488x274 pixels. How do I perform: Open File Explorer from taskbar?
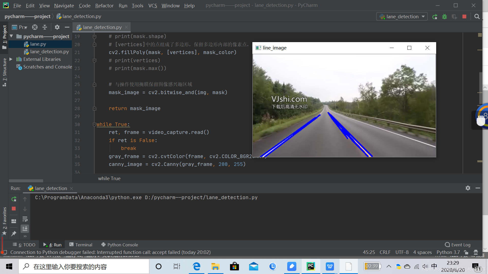[215, 266]
